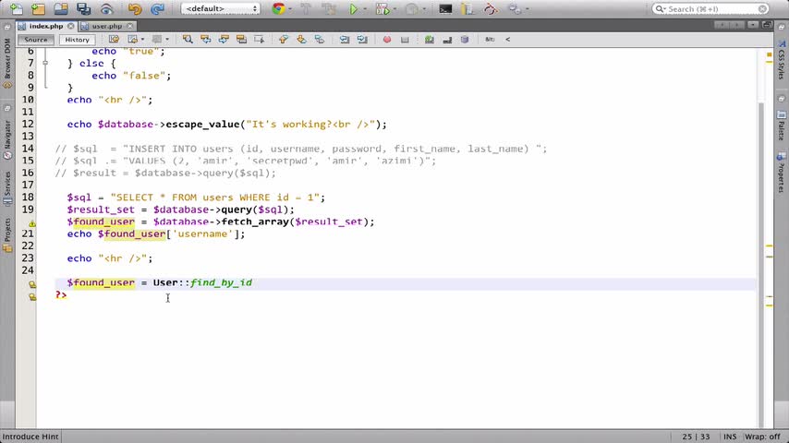The image size is (789, 443).
Task: Click the Chrome browser icon
Action: (278, 8)
